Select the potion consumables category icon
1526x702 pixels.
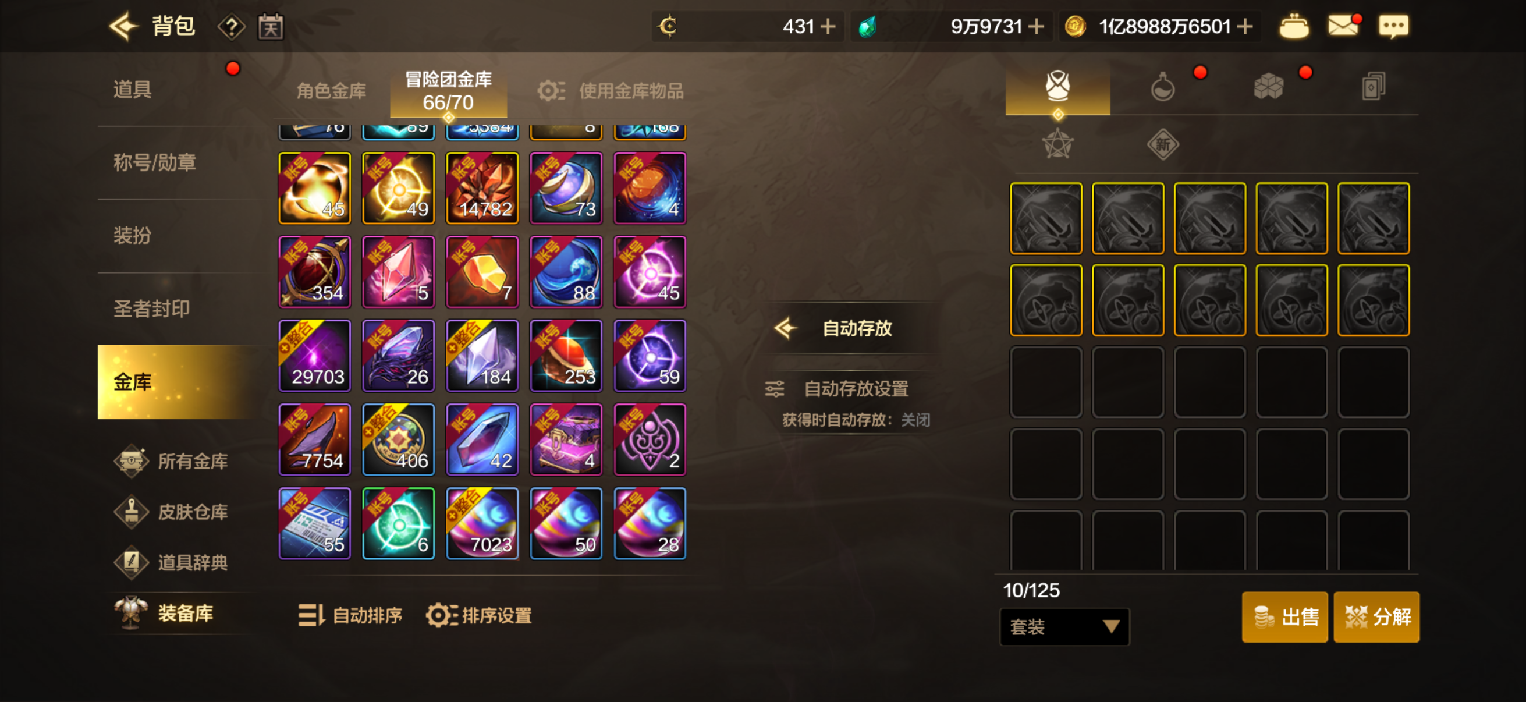(1162, 87)
